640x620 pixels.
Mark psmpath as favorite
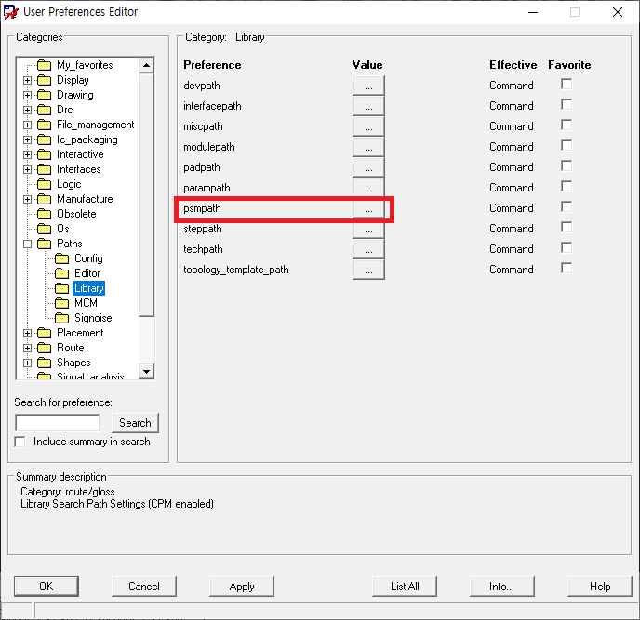pos(567,206)
